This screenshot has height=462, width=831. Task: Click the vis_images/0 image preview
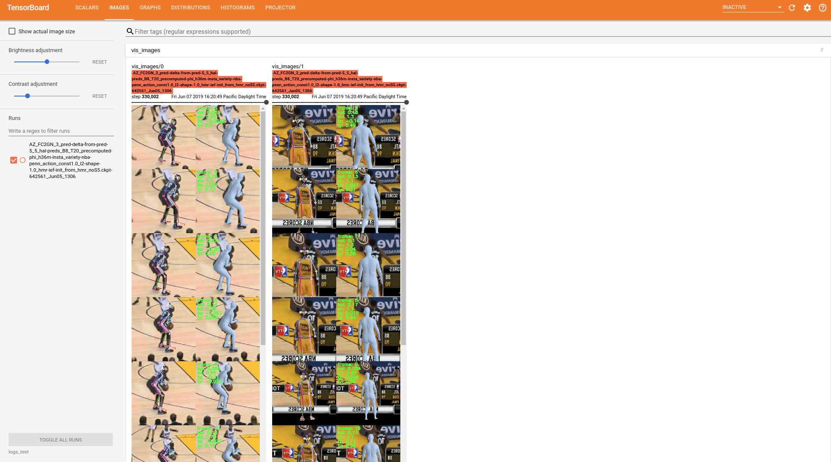196,284
